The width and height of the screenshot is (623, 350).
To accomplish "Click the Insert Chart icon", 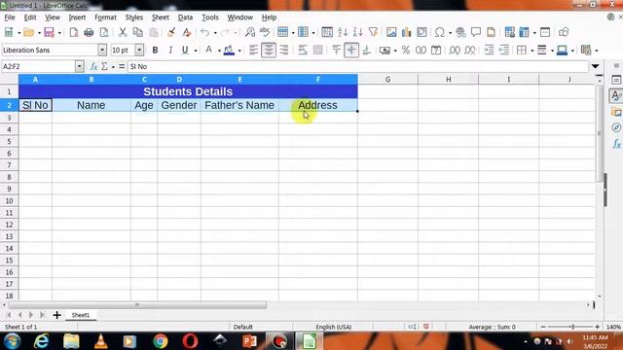I will tap(407, 32).
